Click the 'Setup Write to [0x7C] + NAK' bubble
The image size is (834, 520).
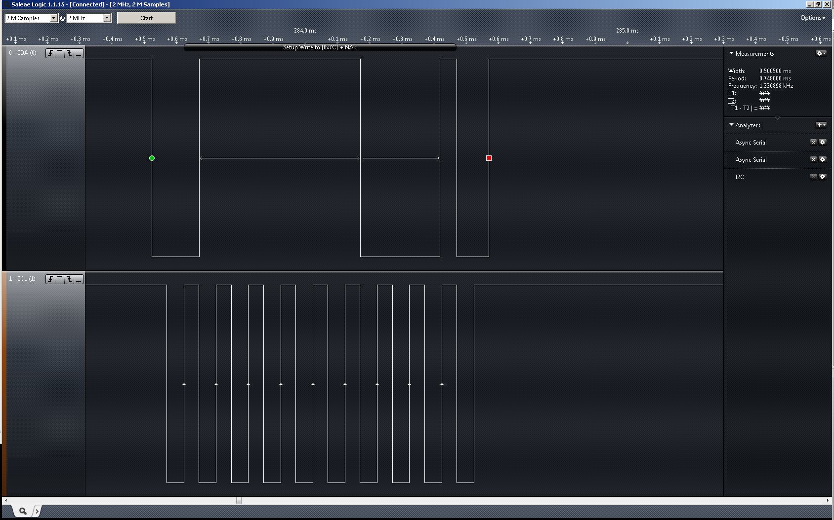(x=320, y=47)
